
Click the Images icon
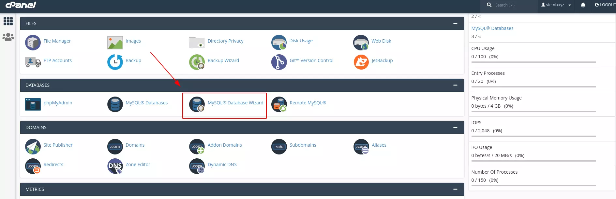[115, 43]
